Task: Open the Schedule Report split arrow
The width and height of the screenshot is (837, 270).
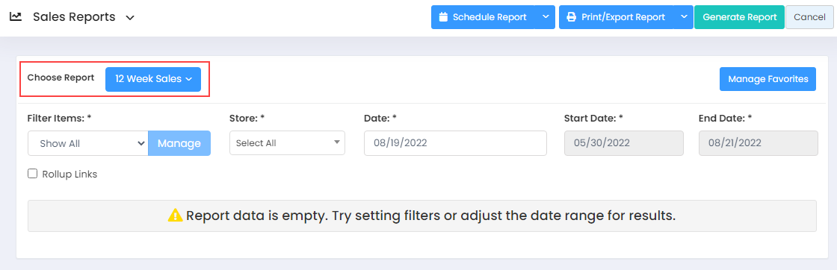Action: [x=545, y=17]
